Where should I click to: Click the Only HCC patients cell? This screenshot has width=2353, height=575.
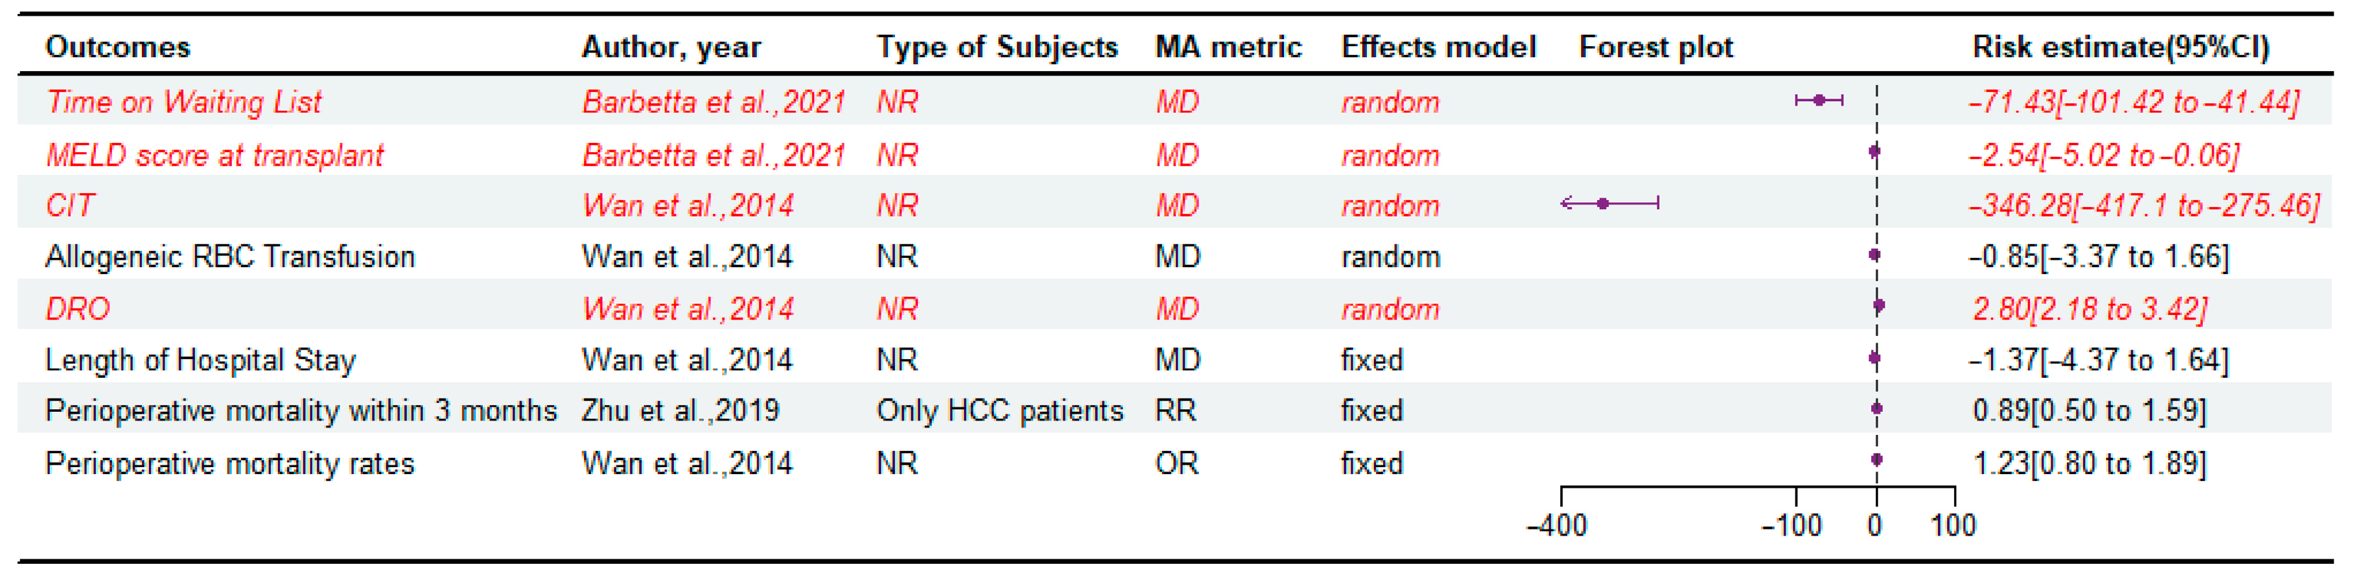click(x=999, y=411)
